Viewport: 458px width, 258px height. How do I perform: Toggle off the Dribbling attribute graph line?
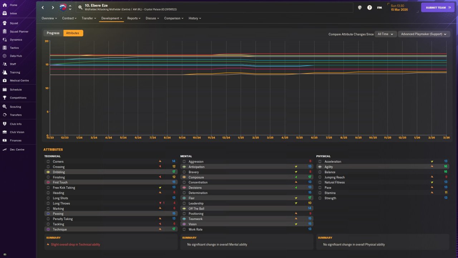[48, 172]
